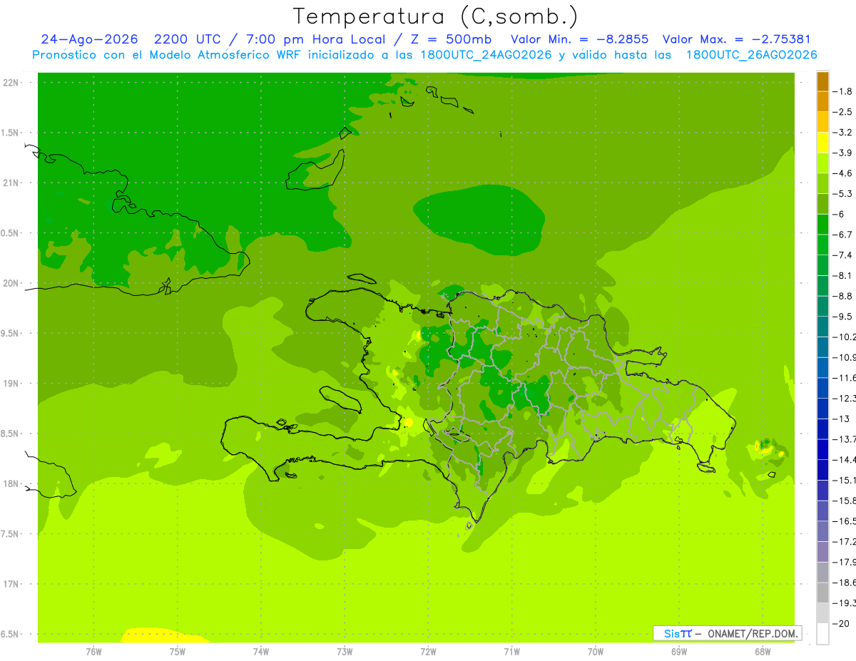
Task: Select the green legend swatch between -6 and -6.7
Action: (x=822, y=224)
